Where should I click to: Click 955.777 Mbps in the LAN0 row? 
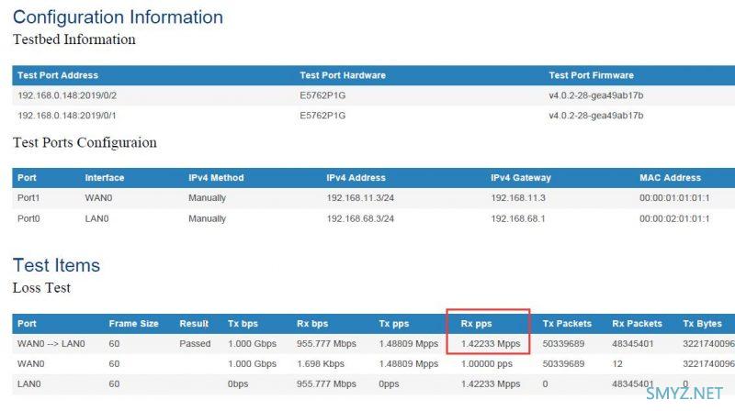tap(326, 383)
